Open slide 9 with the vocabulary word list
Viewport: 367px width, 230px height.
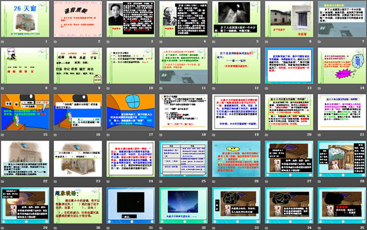coord(78,66)
